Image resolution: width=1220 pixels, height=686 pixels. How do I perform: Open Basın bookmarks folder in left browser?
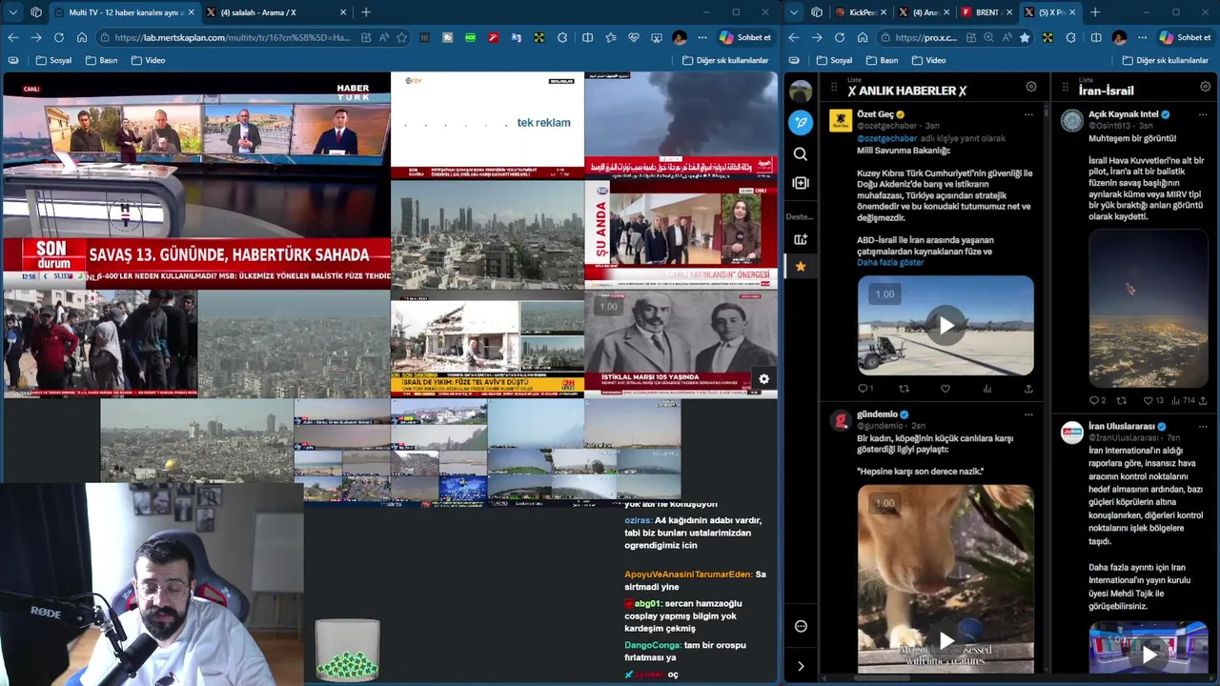coord(101,60)
